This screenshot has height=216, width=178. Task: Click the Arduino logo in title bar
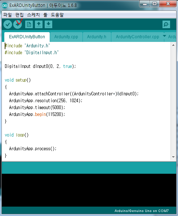5,5
